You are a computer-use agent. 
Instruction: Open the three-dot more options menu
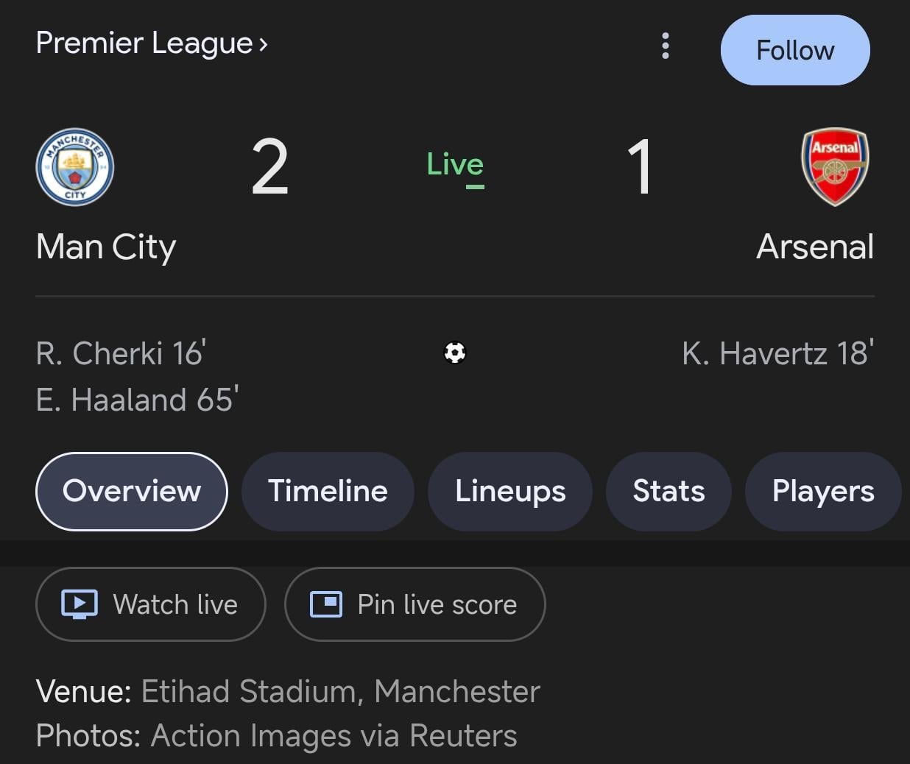(x=666, y=46)
